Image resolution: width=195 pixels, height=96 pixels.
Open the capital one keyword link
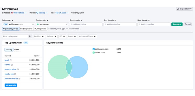tap(9, 74)
